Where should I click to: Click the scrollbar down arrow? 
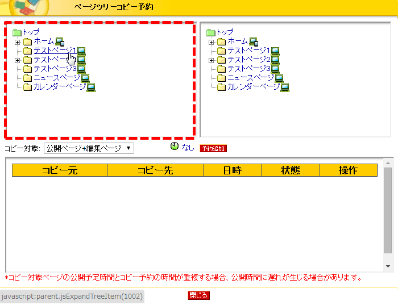click(388, 266)
